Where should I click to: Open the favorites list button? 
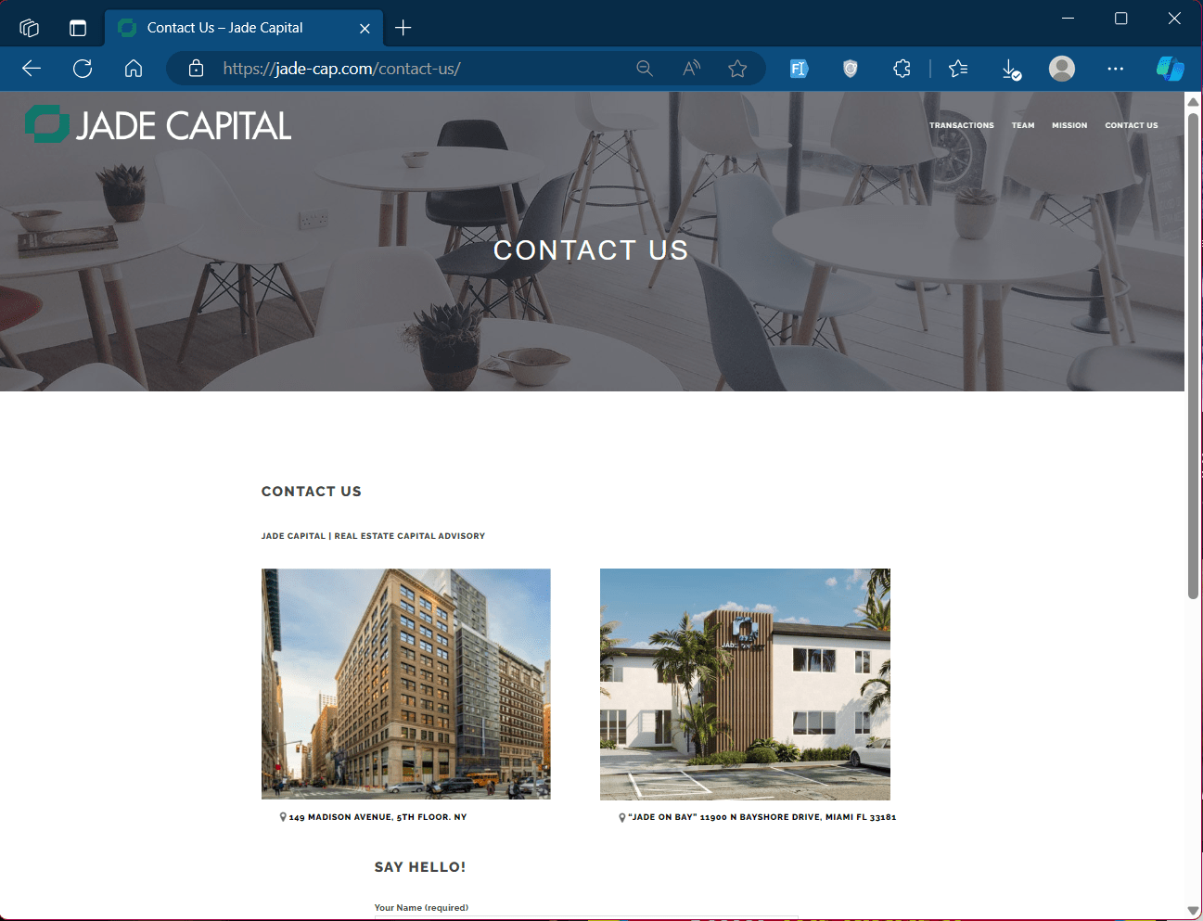958,69
